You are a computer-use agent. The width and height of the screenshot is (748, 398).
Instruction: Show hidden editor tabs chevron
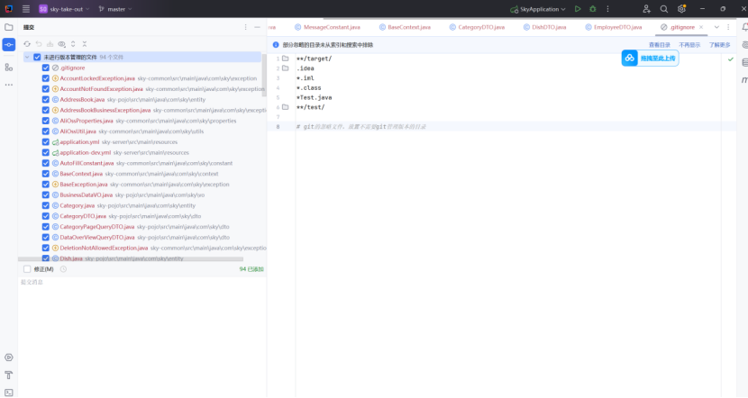tap(716, 27)
